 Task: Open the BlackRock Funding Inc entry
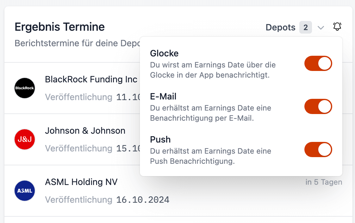pos(91,80)
